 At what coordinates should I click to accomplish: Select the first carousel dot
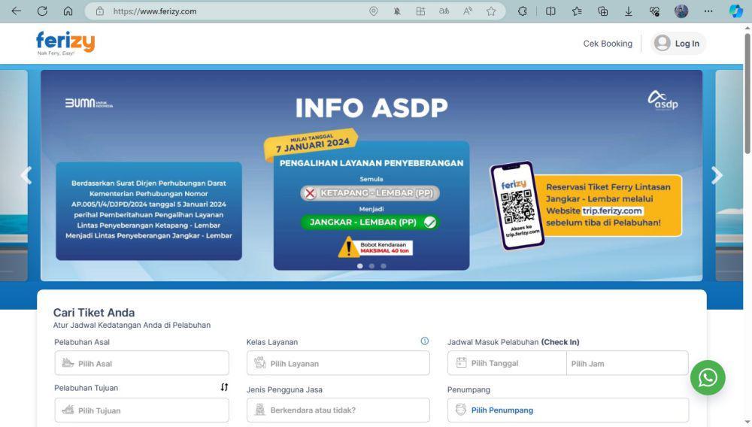coord(359,266)
